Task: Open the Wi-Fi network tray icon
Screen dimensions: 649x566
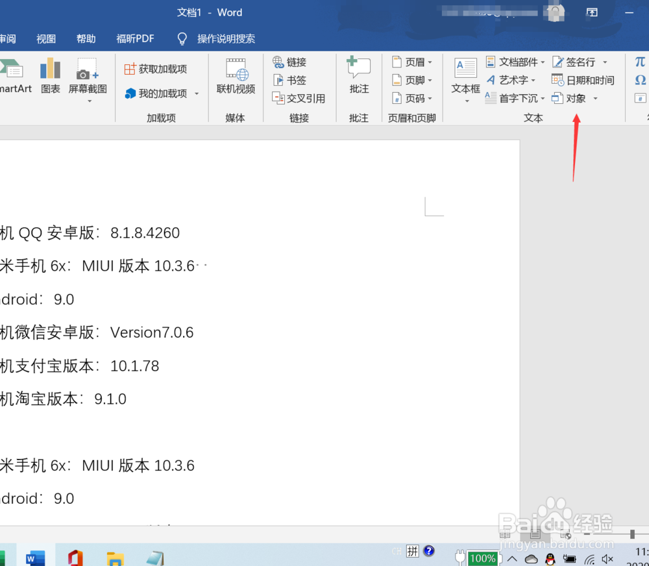Action: [x=589, y=560]
